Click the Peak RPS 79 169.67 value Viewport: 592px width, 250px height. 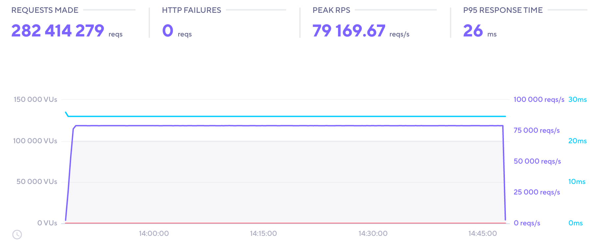click(x=361, y=31)
